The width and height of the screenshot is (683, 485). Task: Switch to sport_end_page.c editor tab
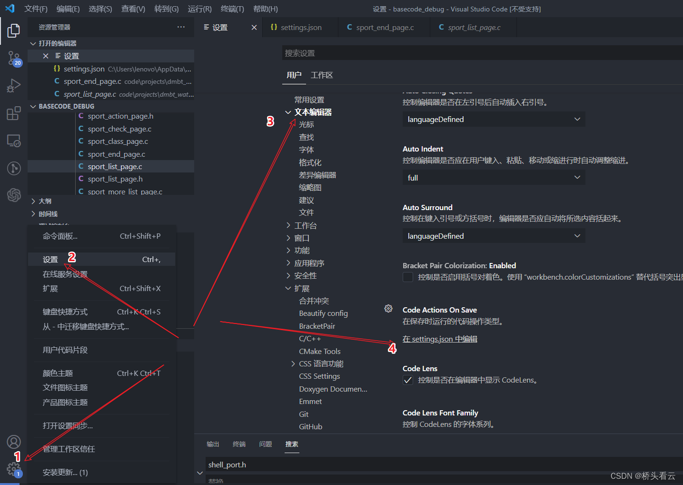[x=384, y=28]
